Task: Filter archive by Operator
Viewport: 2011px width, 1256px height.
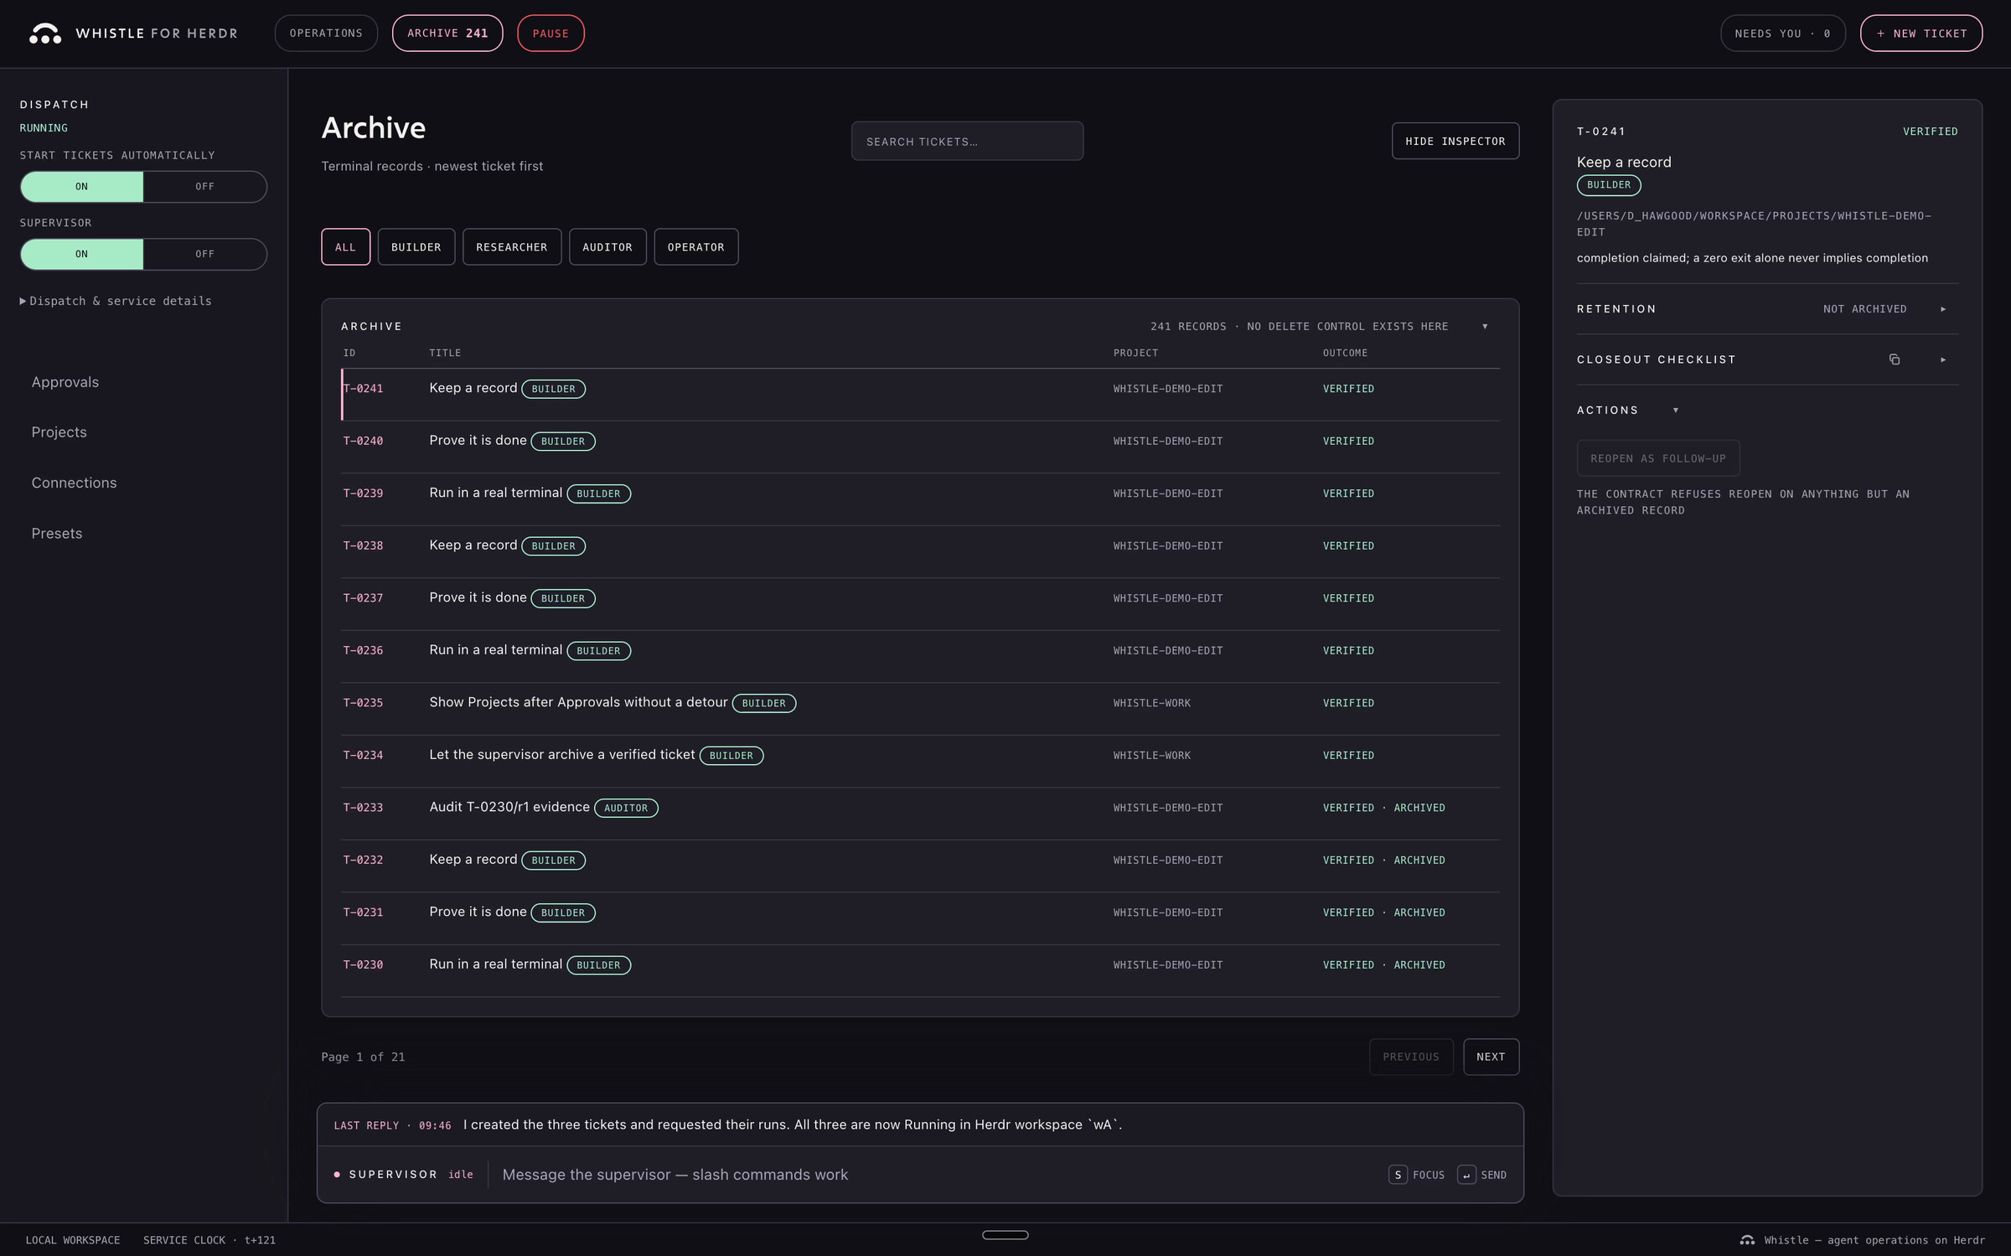Action: (x=695, y=247)
